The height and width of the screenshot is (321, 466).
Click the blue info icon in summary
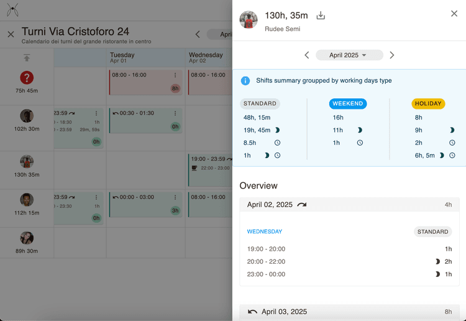245,81
